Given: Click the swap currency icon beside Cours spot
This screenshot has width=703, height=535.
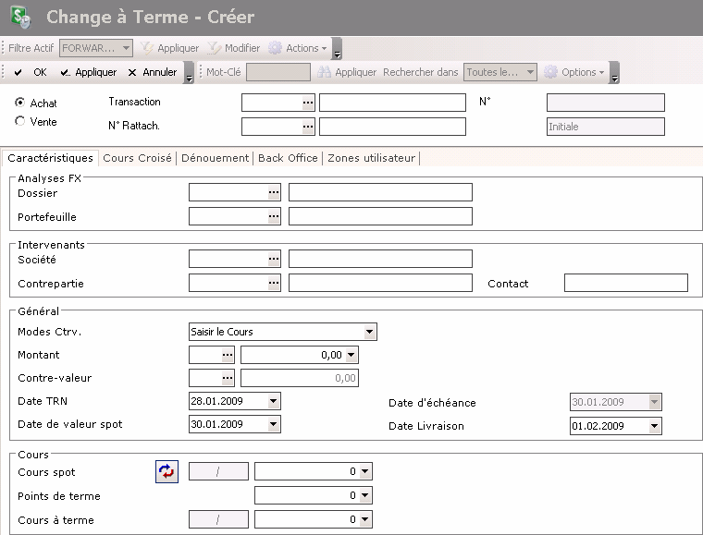Looking at the screenshot, I should 166,472.
